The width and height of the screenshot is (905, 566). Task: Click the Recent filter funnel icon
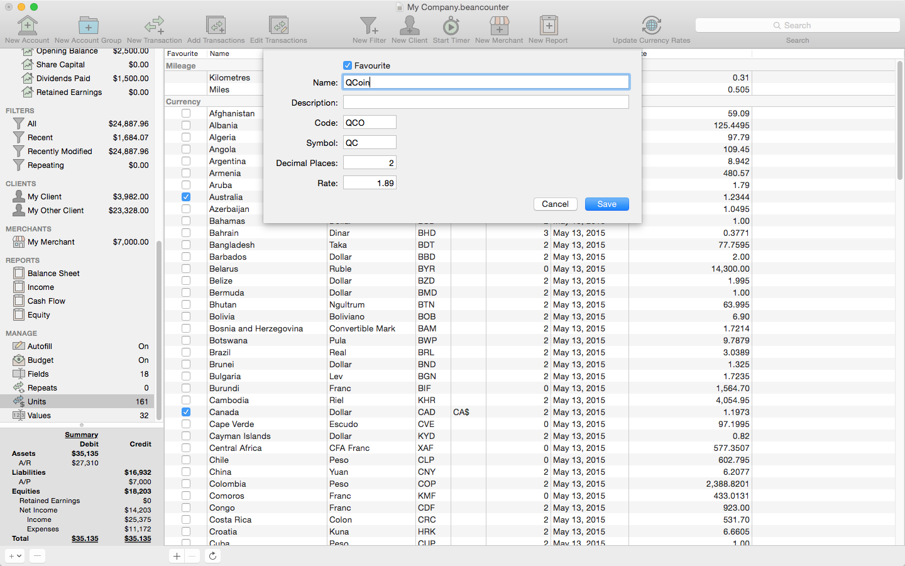pos(19,137)
